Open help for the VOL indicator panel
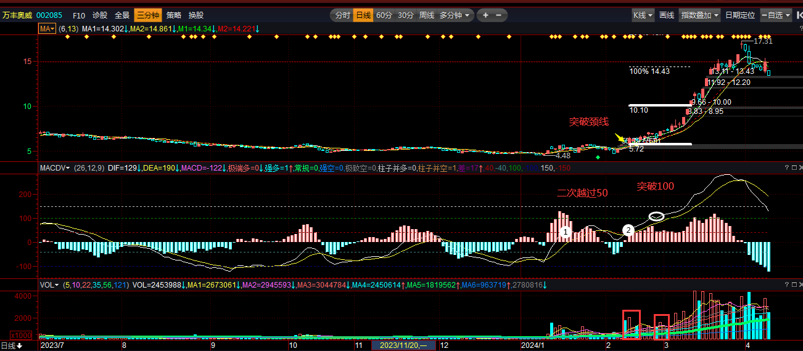This screenshot has height=351, width=803. pyautogui.click(x=786, y=285)
